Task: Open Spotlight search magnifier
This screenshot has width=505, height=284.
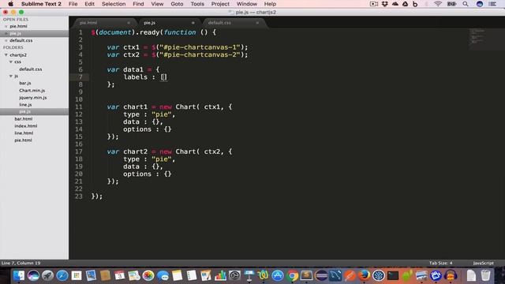Action: coord(466,4)
